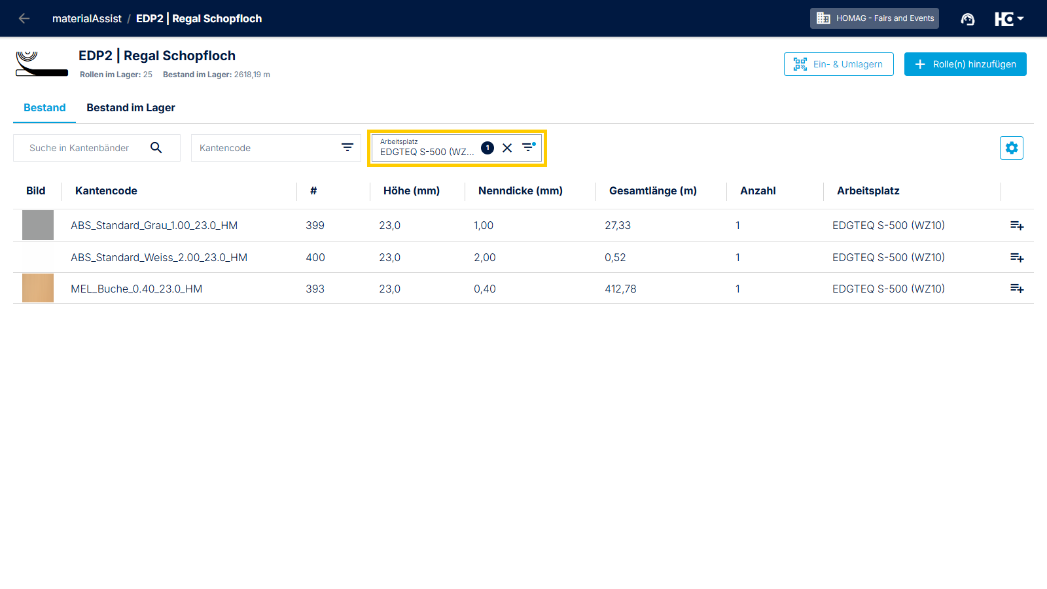This screenshot has width=1047, height=589.
Task: Click the search magnifier icon
Action: click(156, 148)
